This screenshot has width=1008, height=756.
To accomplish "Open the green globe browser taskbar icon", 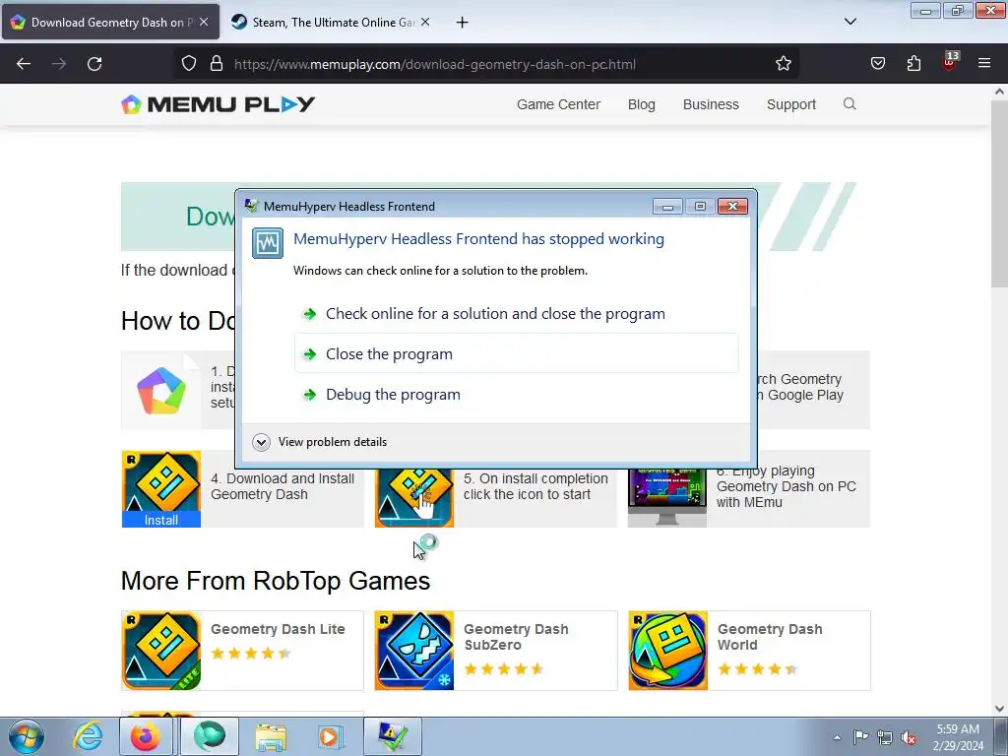I will point(210,736).
